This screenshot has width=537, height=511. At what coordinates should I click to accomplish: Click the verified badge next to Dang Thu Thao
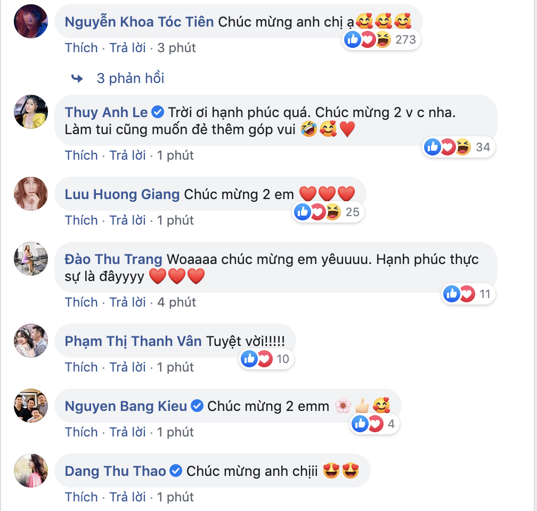pos(176,471)
